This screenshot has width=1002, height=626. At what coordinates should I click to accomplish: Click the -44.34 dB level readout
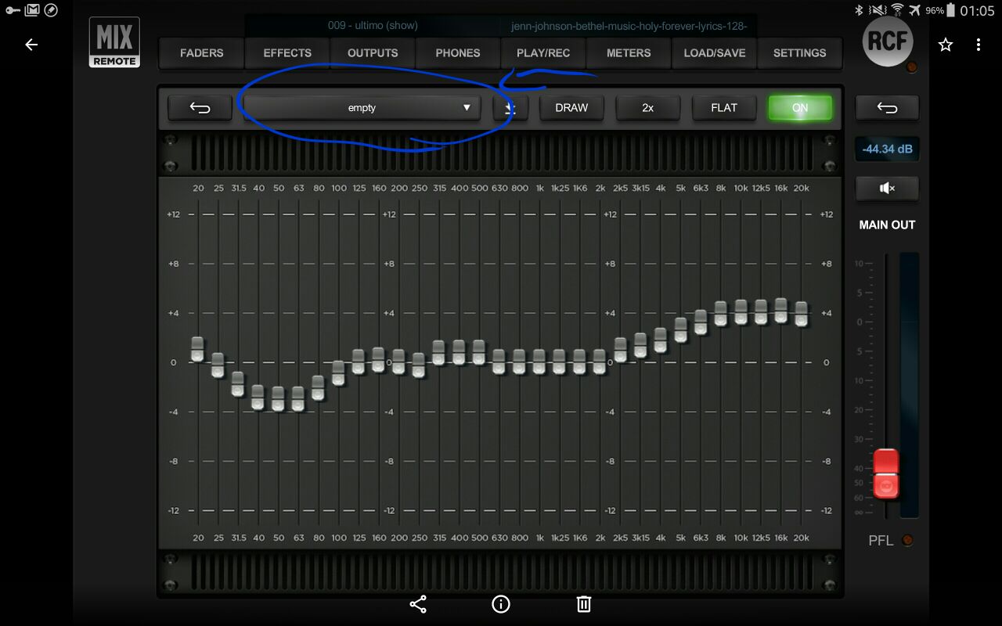(x=887, y=149)
